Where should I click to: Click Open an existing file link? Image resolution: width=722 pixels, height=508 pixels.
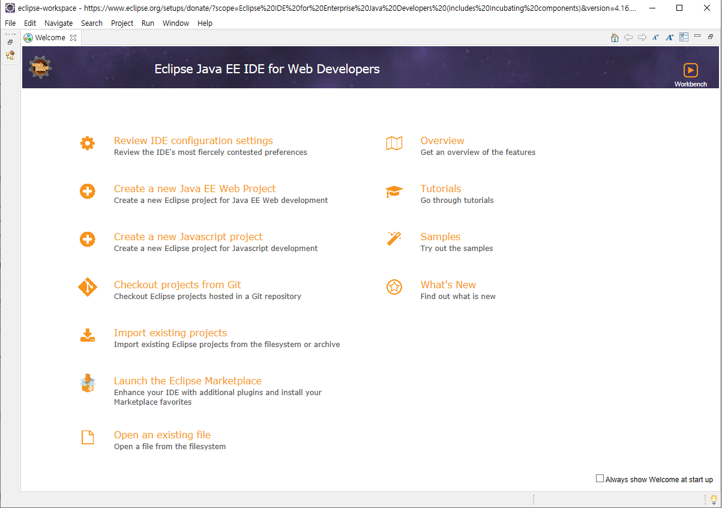[162, 435]
